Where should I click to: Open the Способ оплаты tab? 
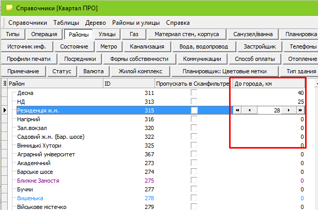pos(254,59)
